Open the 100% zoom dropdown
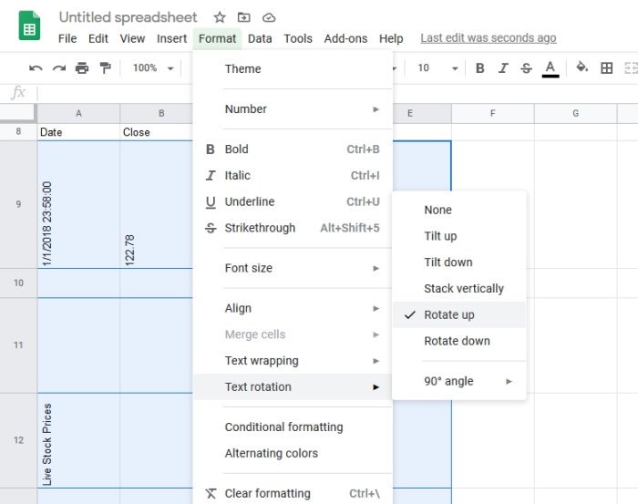 click(x=153, y=68)
